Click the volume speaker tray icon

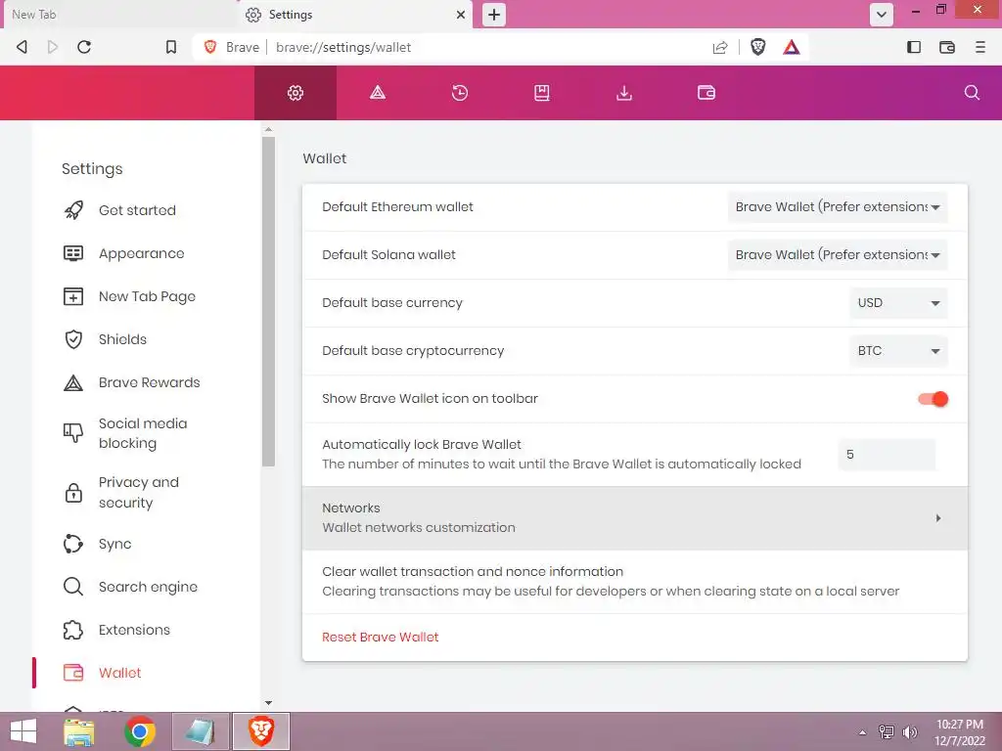[x=909, y=732]
